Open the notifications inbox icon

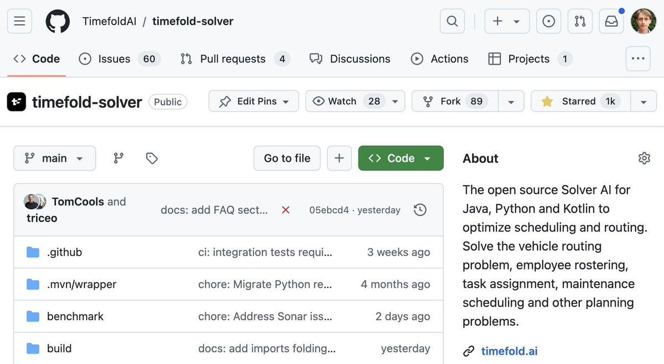click(611, 22)
